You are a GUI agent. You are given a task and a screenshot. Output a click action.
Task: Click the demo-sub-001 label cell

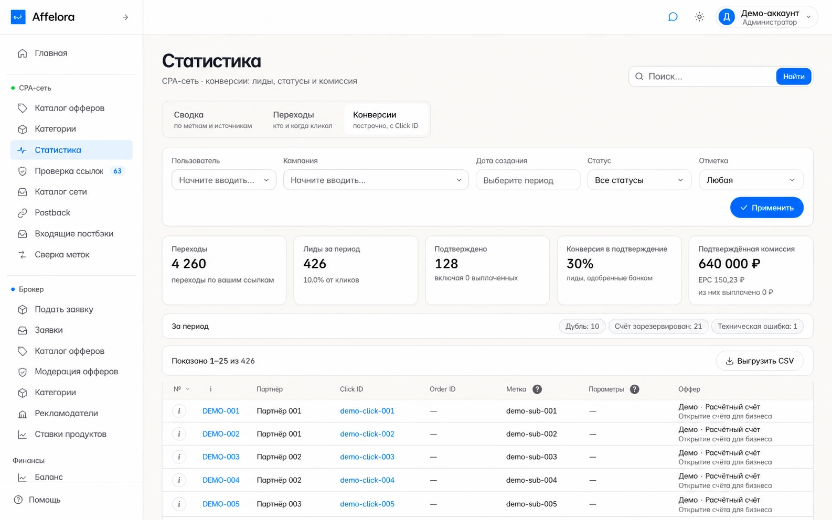tap(531, 411)
